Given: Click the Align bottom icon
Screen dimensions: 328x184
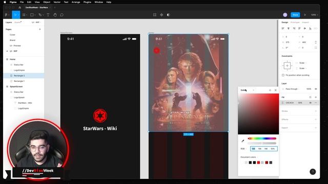Looking at the screenshot, I should (x=310, y=29).
